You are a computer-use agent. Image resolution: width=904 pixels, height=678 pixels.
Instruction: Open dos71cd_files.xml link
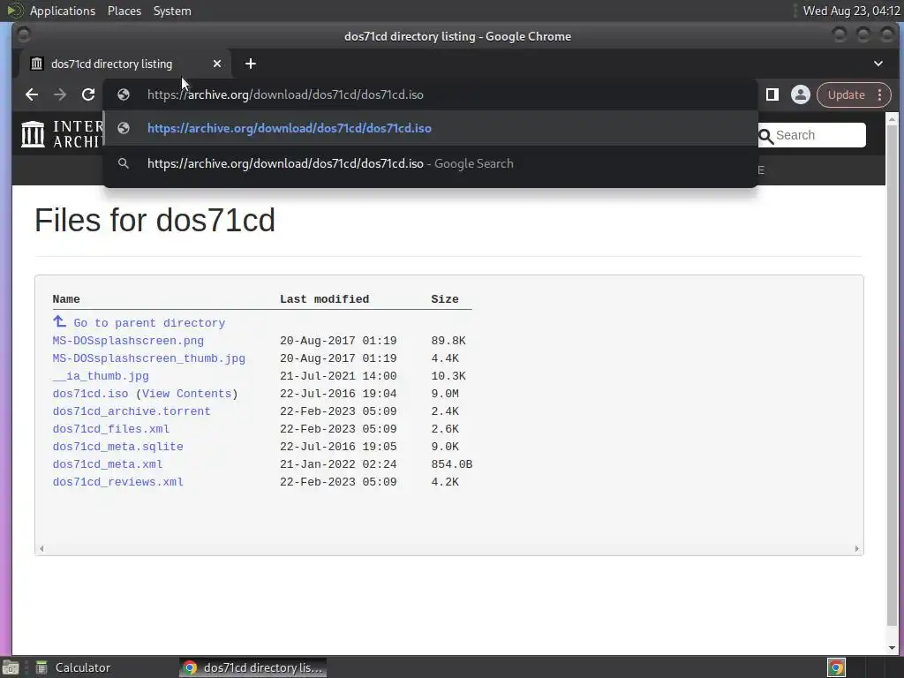point(111,429)
